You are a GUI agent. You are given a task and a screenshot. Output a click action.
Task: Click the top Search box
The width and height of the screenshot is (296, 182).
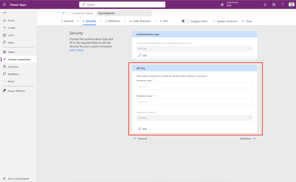click(x=122, y=5)
